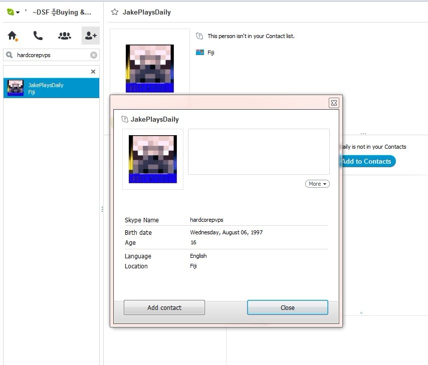Click the hardcorepvps search input
The width and height of the screenshot is (428, 365).
[x=52, y=55]
